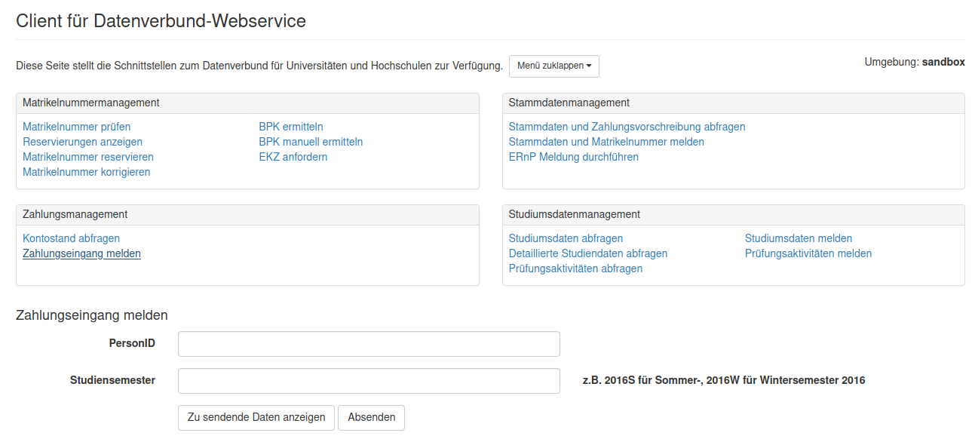The width and height of the screenshot is (975, 445).
Task: Select 'Zahlungseingang melden' link
Action: (x=81, y=253)
